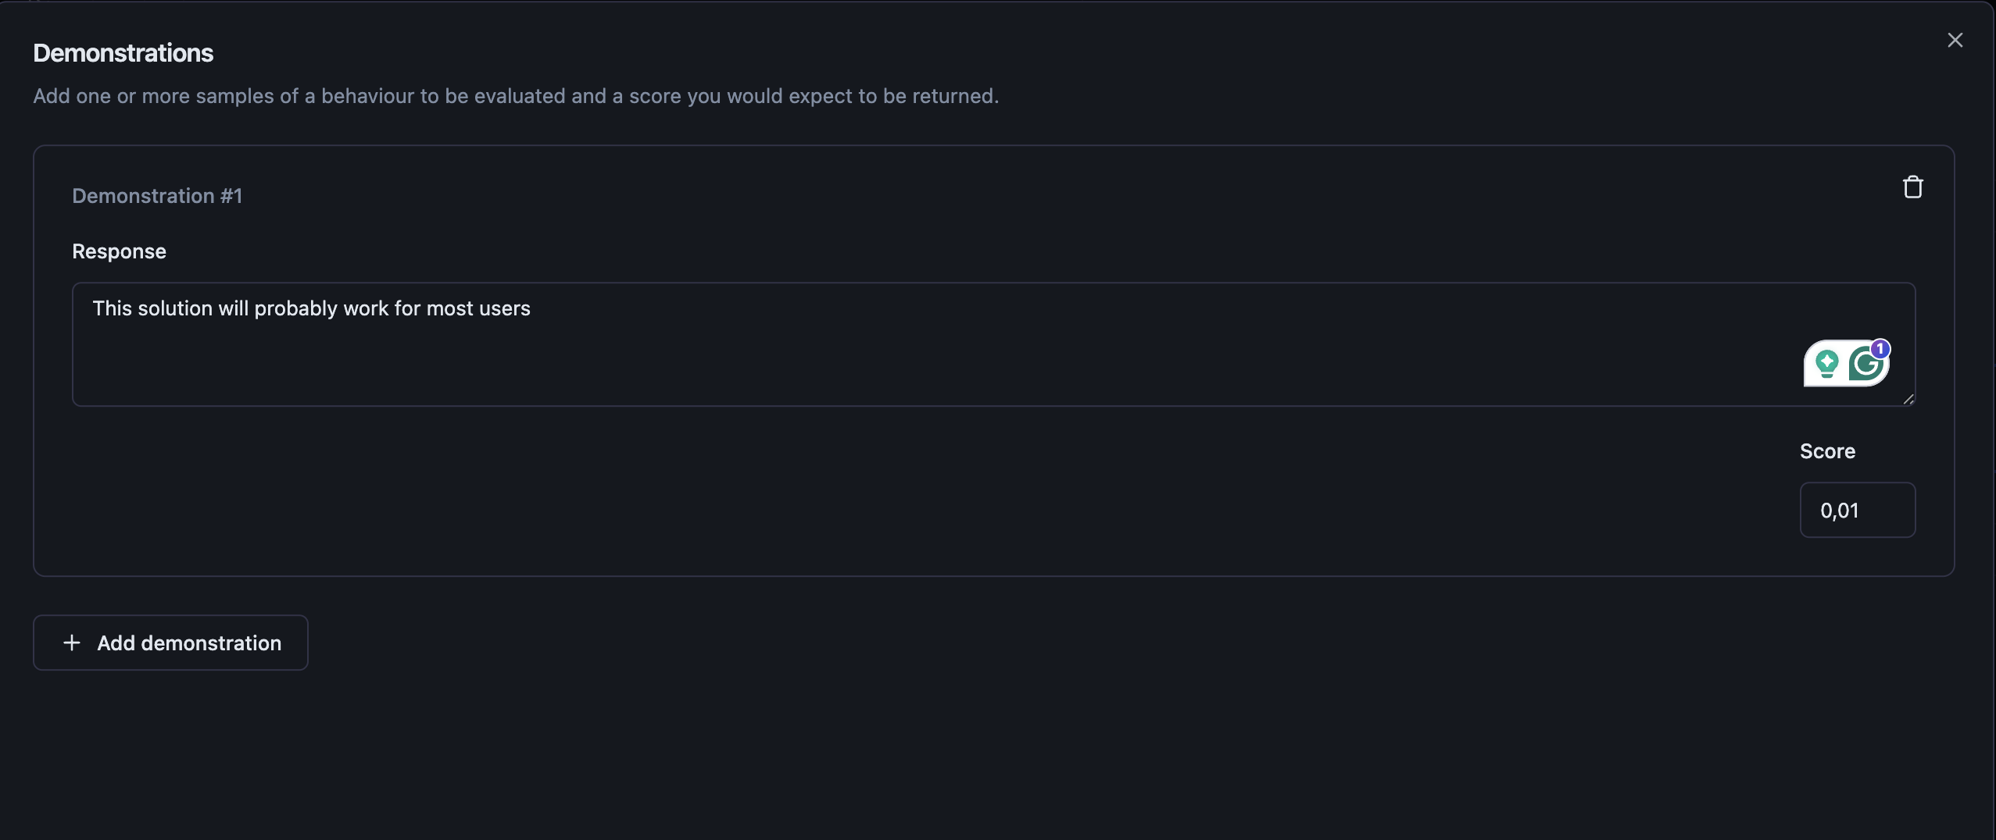
Task: Click the textarea resize handle corner
Action: click(1908, 399)
